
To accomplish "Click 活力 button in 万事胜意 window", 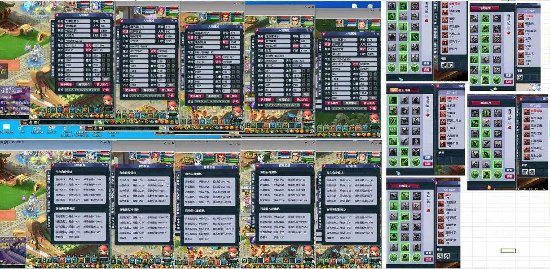I will tap(88, 45).
